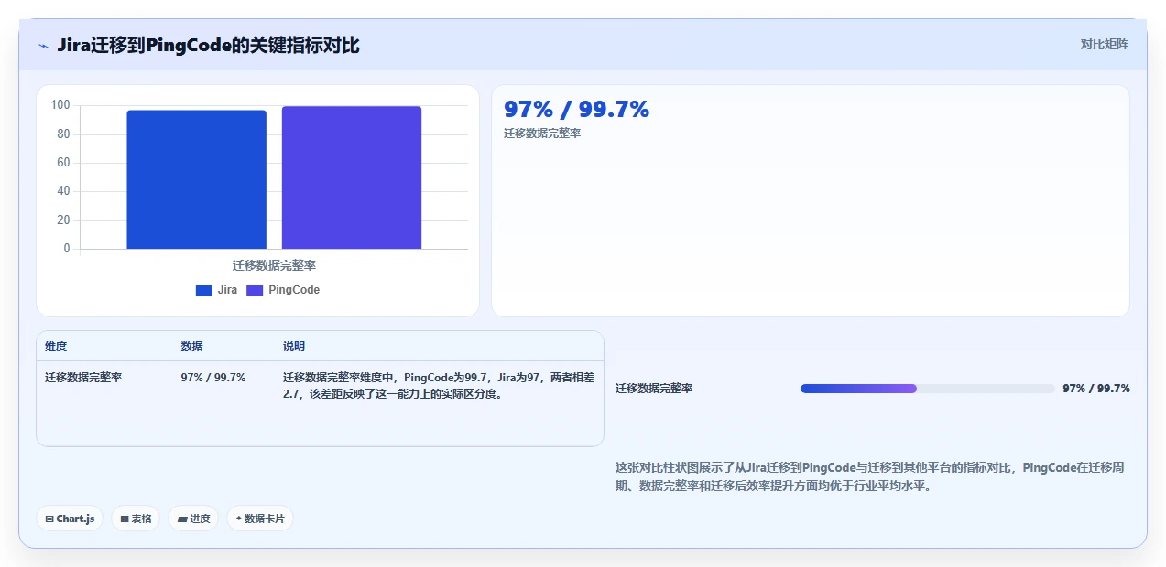Toggle the Jira legend swatch
1166x567 pixels.
pos(203,290)
